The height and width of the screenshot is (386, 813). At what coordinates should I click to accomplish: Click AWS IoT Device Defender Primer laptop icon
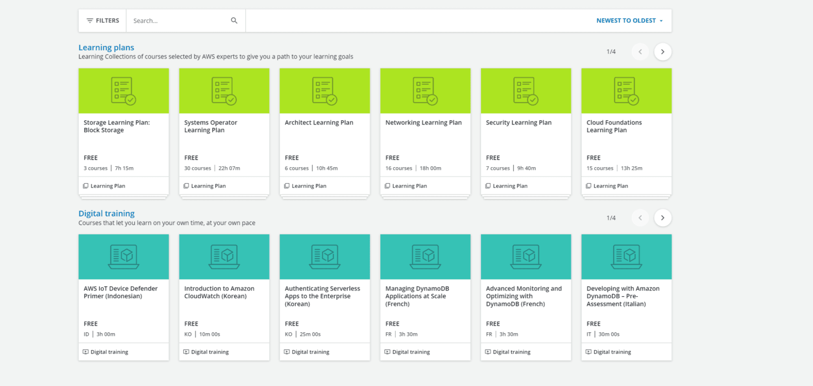coord(123,257)
